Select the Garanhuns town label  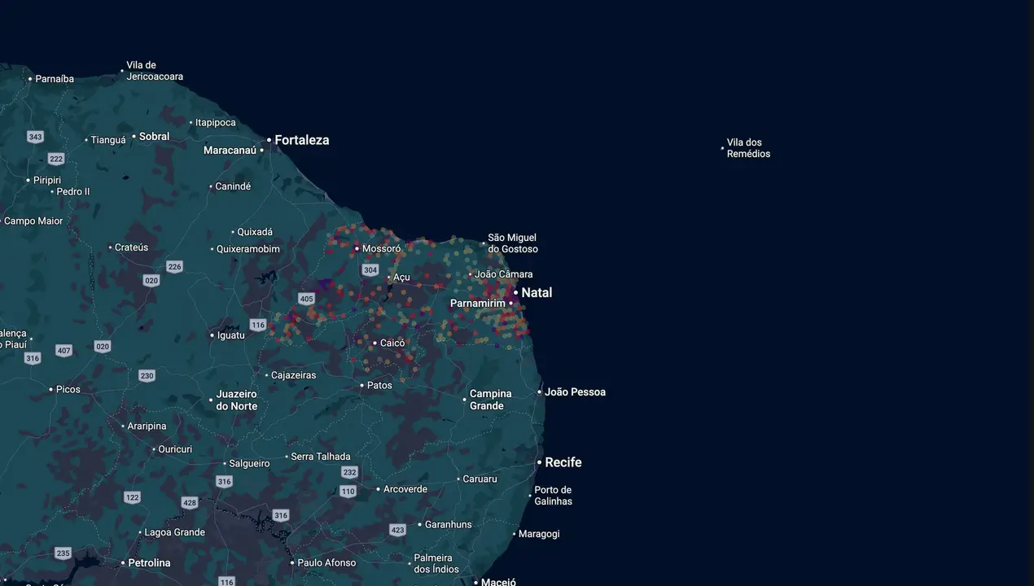[449, 525]
